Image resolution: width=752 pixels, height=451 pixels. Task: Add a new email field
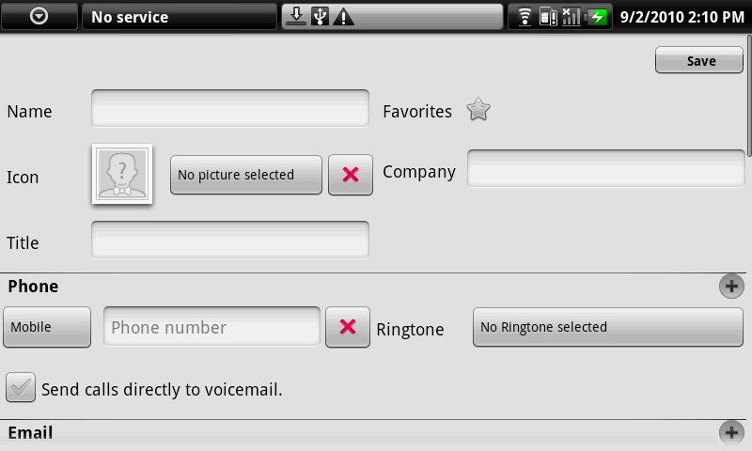[x=730, y=432]
